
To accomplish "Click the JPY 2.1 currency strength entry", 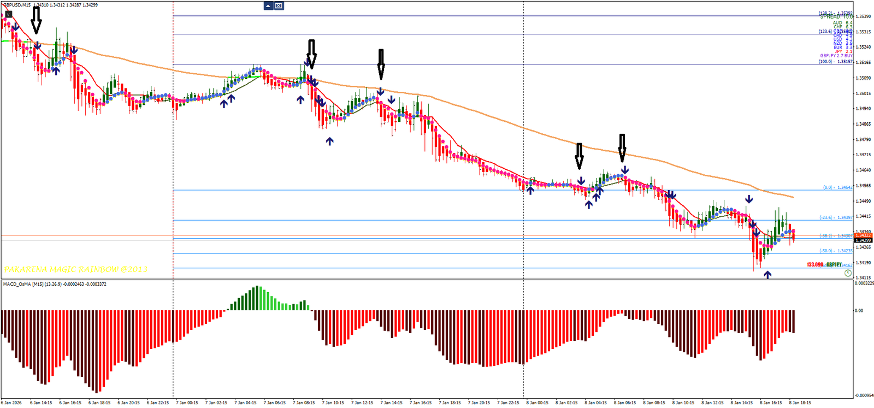I will coord(843,51).
